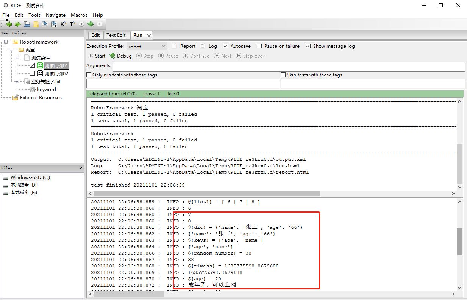Click the Report document icon
The image size is (467, 300).
[174, 46]
